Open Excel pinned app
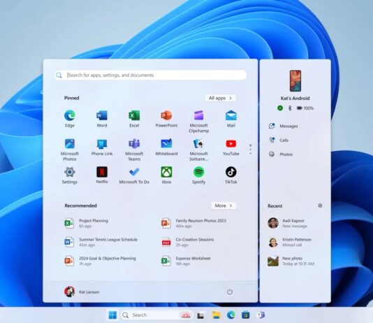 134,119
